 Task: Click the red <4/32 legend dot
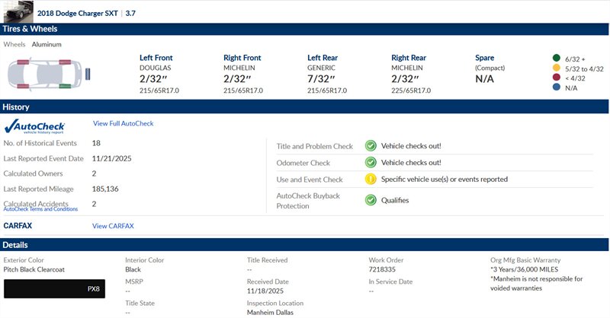(557, 78)
